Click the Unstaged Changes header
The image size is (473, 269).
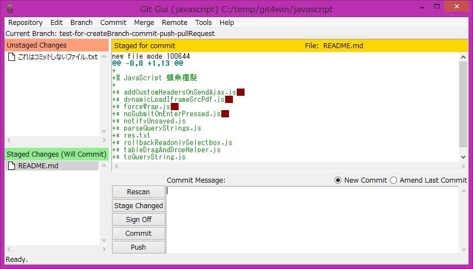(x=57, y=45)
